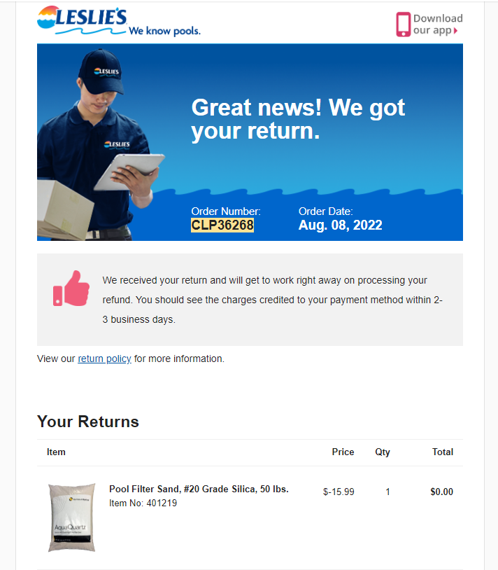Click the Pool Filter Sand product image
Screen dimensions: 498x570
point(72,517)
